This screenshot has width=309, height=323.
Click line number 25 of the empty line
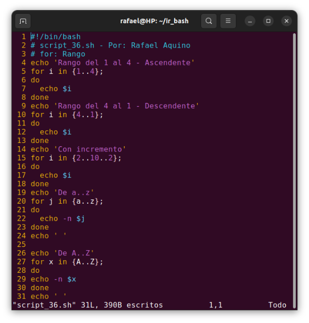22,244
